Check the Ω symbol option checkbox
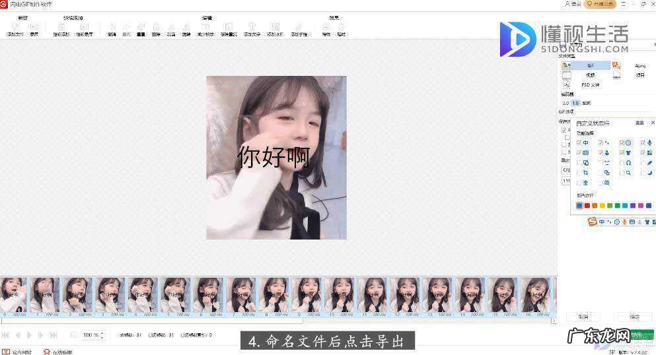 pyautogui.click(x=622, y=163)
